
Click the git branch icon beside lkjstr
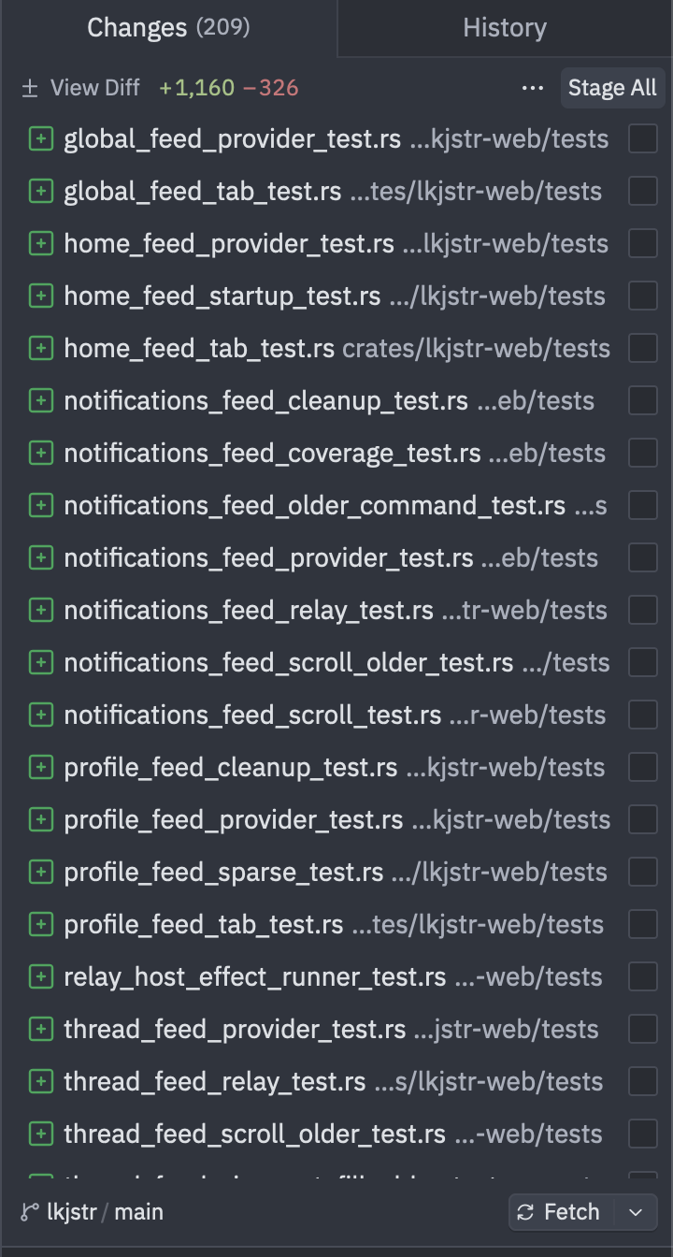[x=29, y=1212]
